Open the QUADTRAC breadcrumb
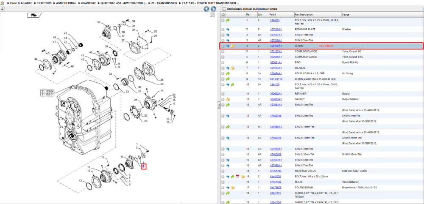Screen dimensions: 424x204 89,3
